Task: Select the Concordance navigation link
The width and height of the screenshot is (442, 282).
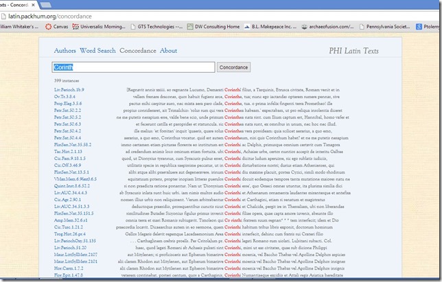Action: pyautogui.click(x=137, y=51)
